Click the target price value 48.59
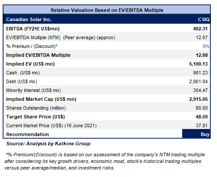The image size is (217, 177). pos(202,117)
